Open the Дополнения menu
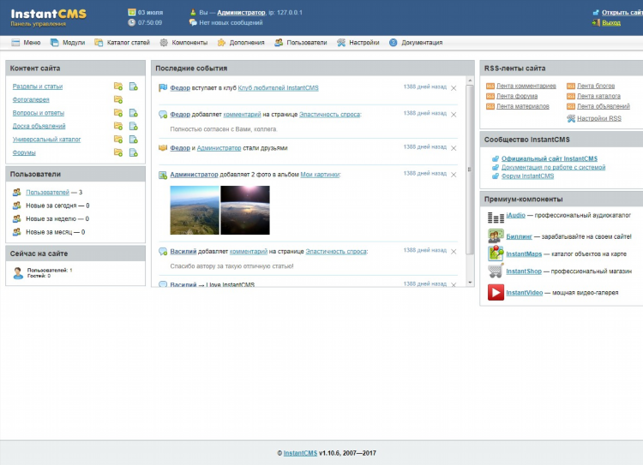The width and height of the screenshot is (643, 465). point(241,43)
